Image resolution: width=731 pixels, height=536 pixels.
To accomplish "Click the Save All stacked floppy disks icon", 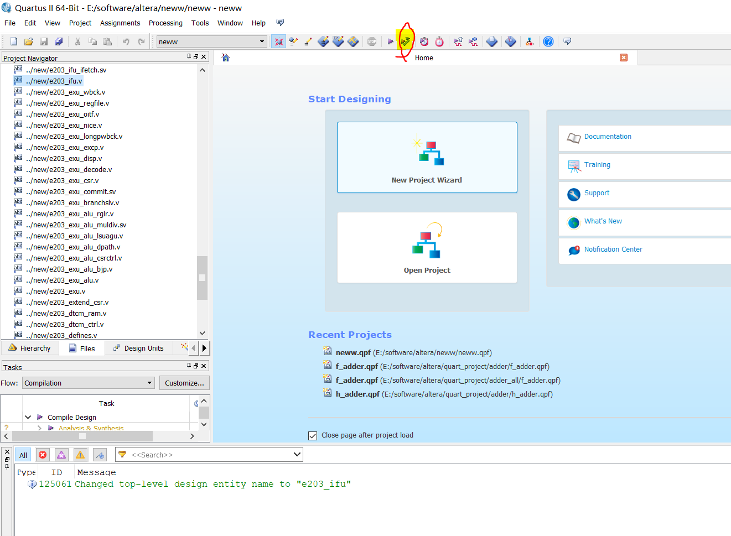I will pyautogui.click(x=59, y=41).
